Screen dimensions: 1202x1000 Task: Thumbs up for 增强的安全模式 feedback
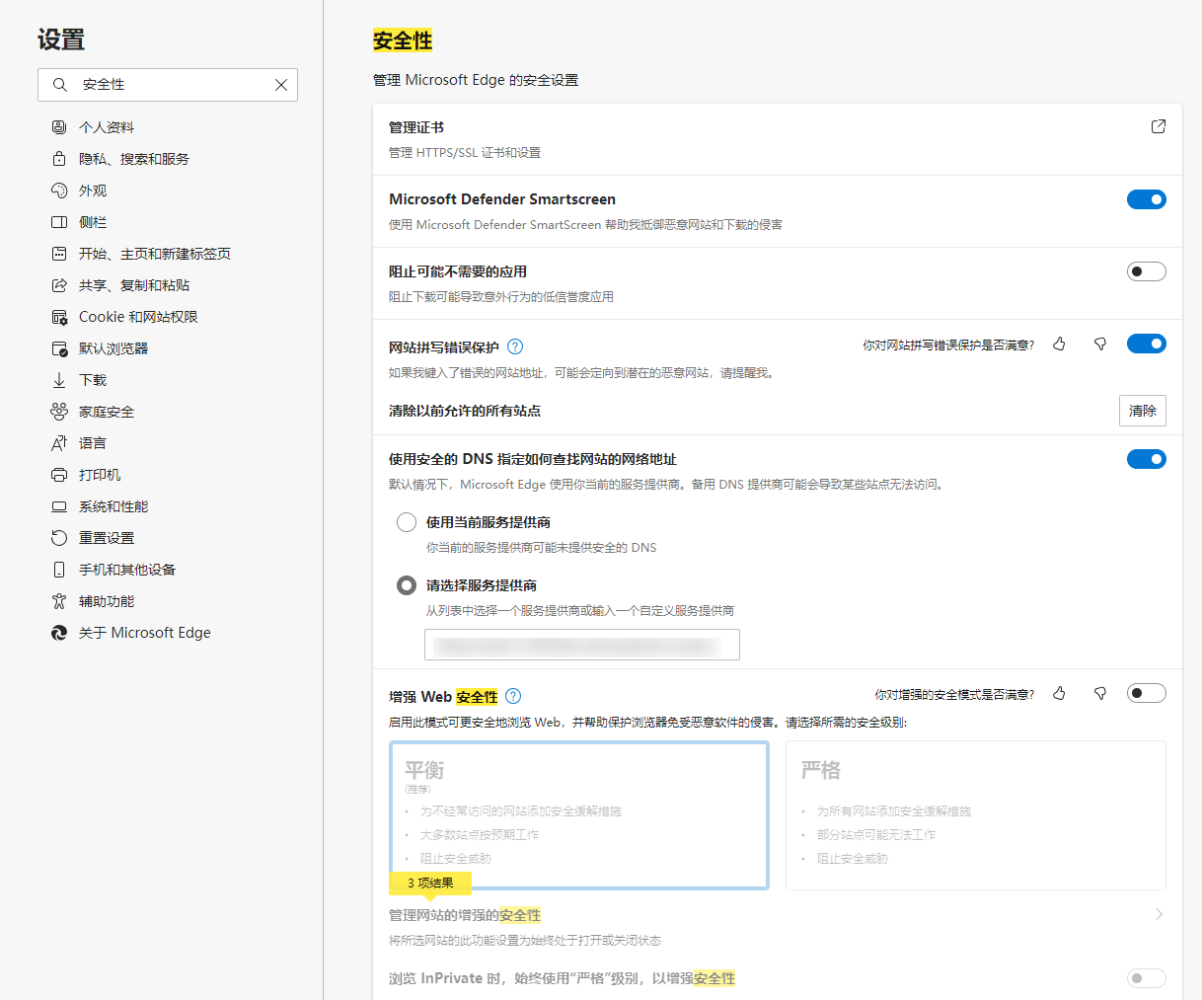tap(1059, 693)
